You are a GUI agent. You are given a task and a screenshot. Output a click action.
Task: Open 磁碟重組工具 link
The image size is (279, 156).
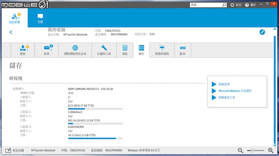tap(227, 97)
